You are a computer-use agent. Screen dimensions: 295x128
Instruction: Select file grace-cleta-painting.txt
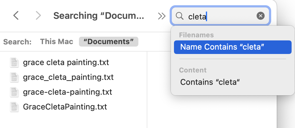coord(67,92)
